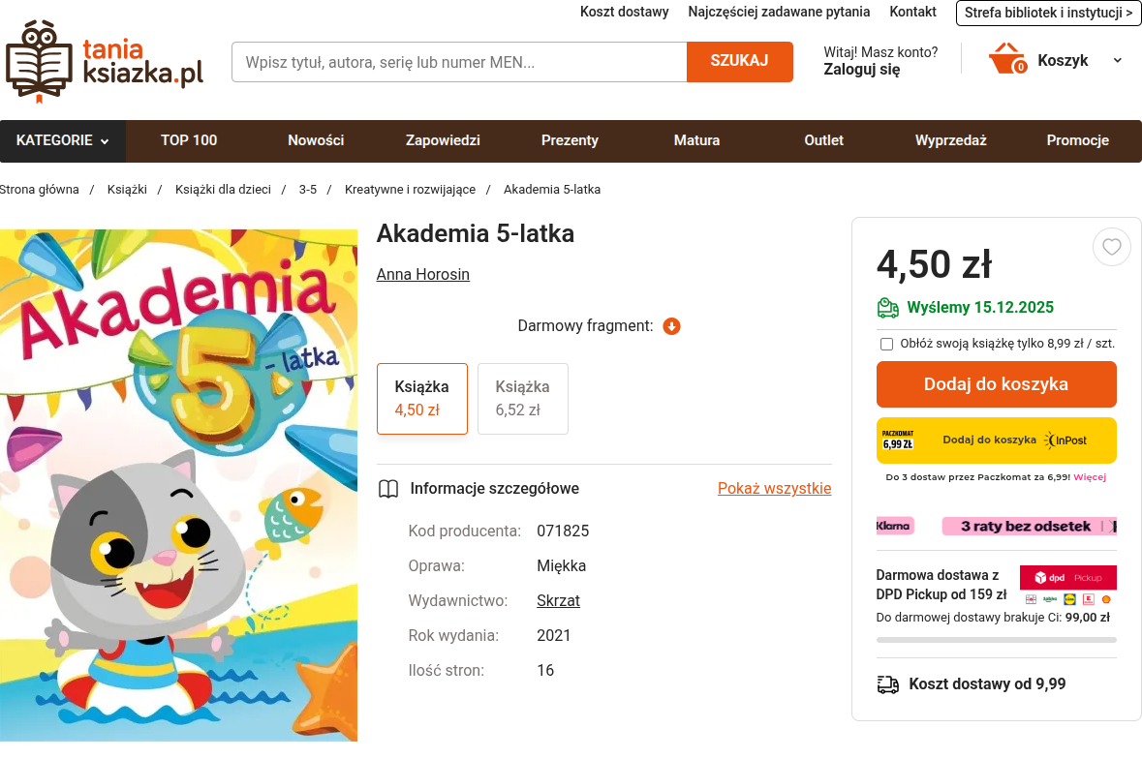
Task: Select the 6,52 zł Książka variant
Action: pyautogui.click(x=523, y=399)
